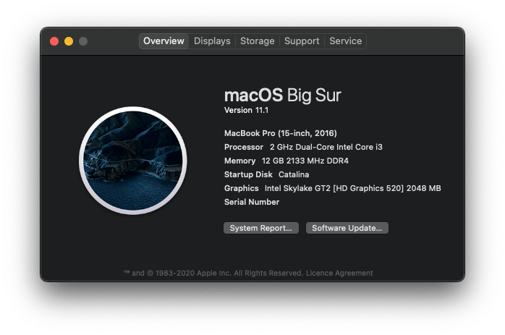Click the System Report... button
The image size is (505, 335).
click(x=261, y=228)
